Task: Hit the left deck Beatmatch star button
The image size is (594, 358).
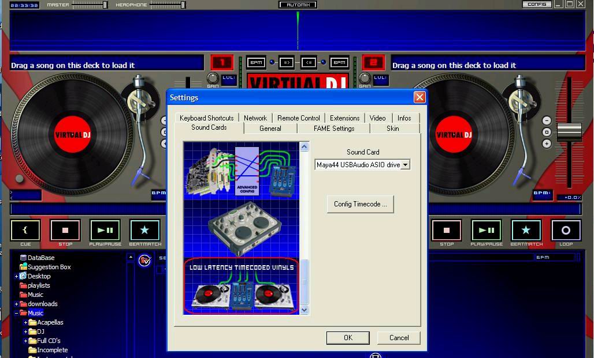Action: (x=144, y=230)
